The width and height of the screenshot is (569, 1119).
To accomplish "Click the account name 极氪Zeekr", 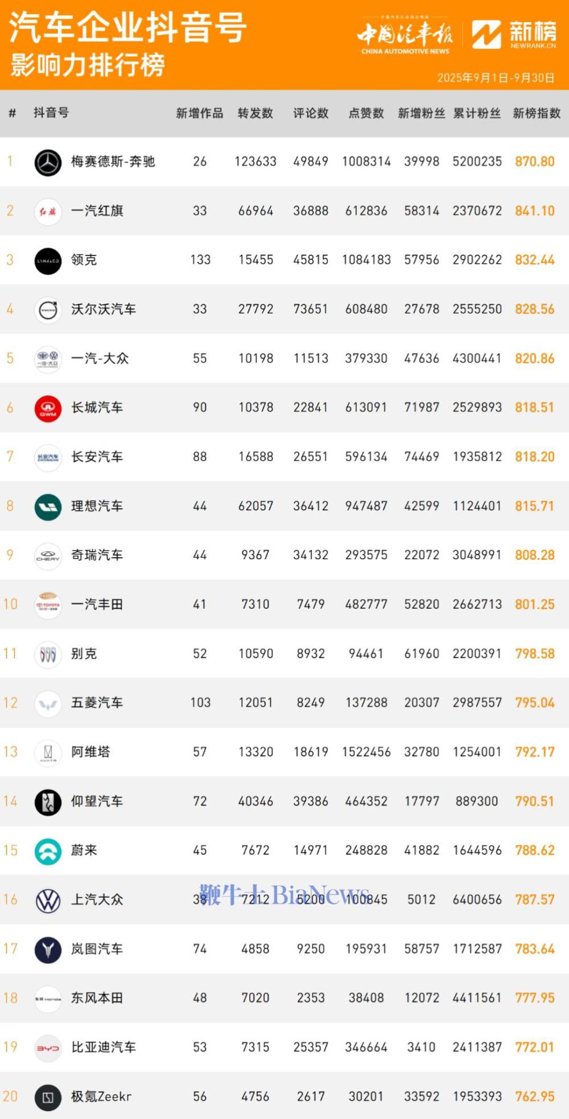I will click(x=101, y=1096).
